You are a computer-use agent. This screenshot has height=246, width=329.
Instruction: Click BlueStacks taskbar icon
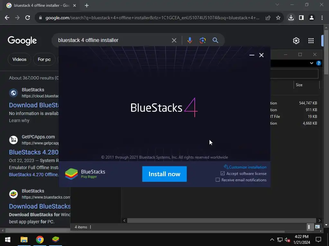point(56,240)
